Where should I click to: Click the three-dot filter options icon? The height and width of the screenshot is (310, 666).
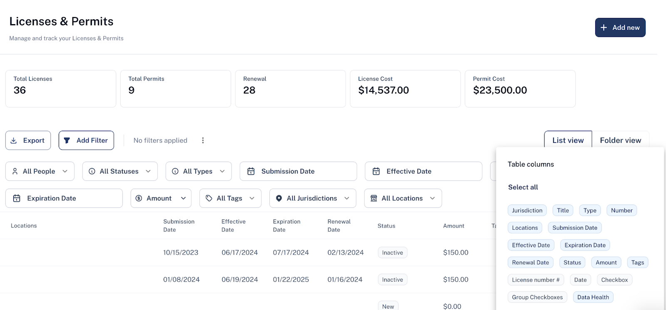coord(203,141)
